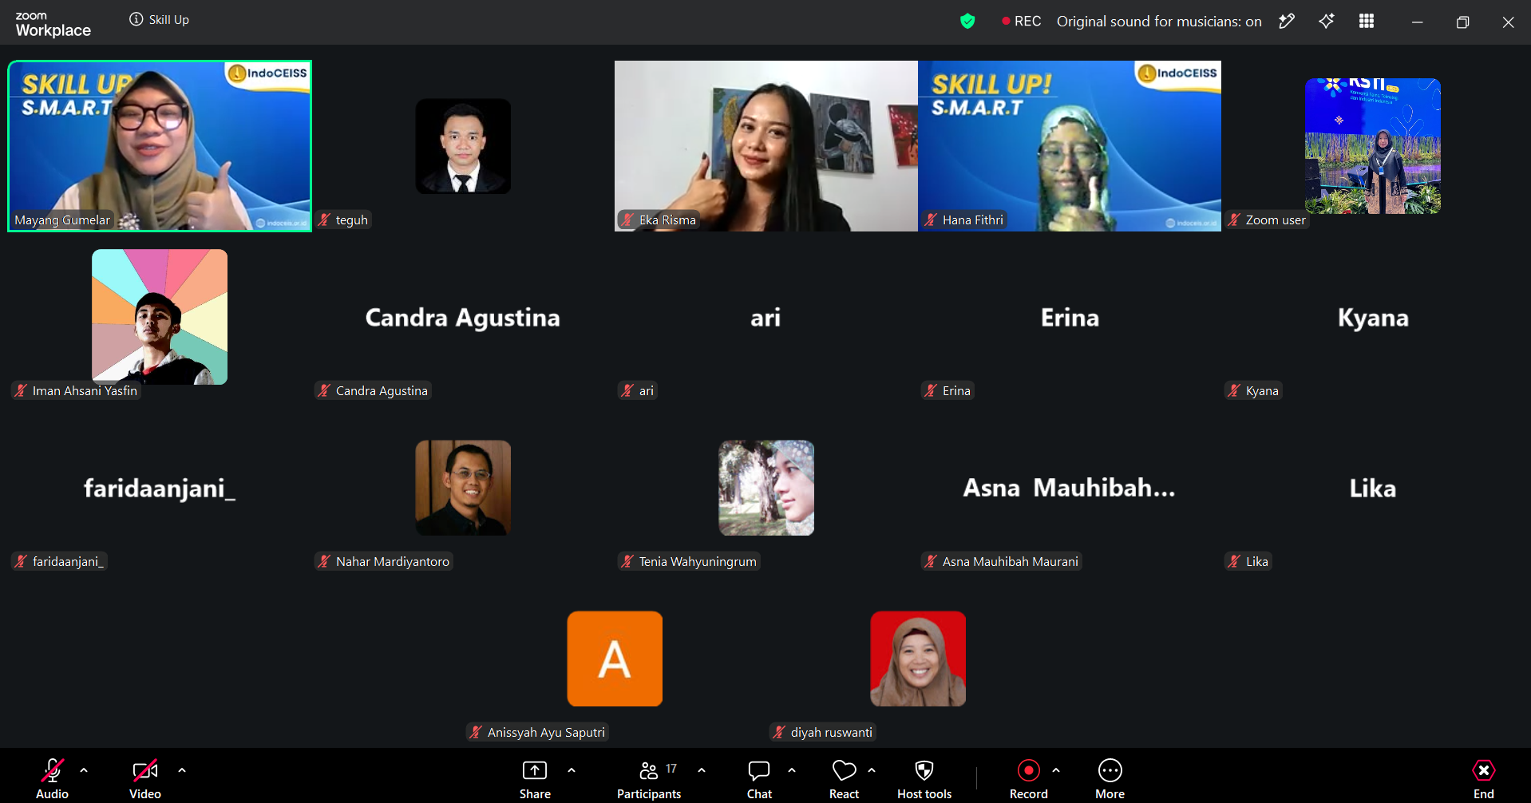Expand audio options arrow beside Audio
Screen dimensions: 1531x803
84,770
